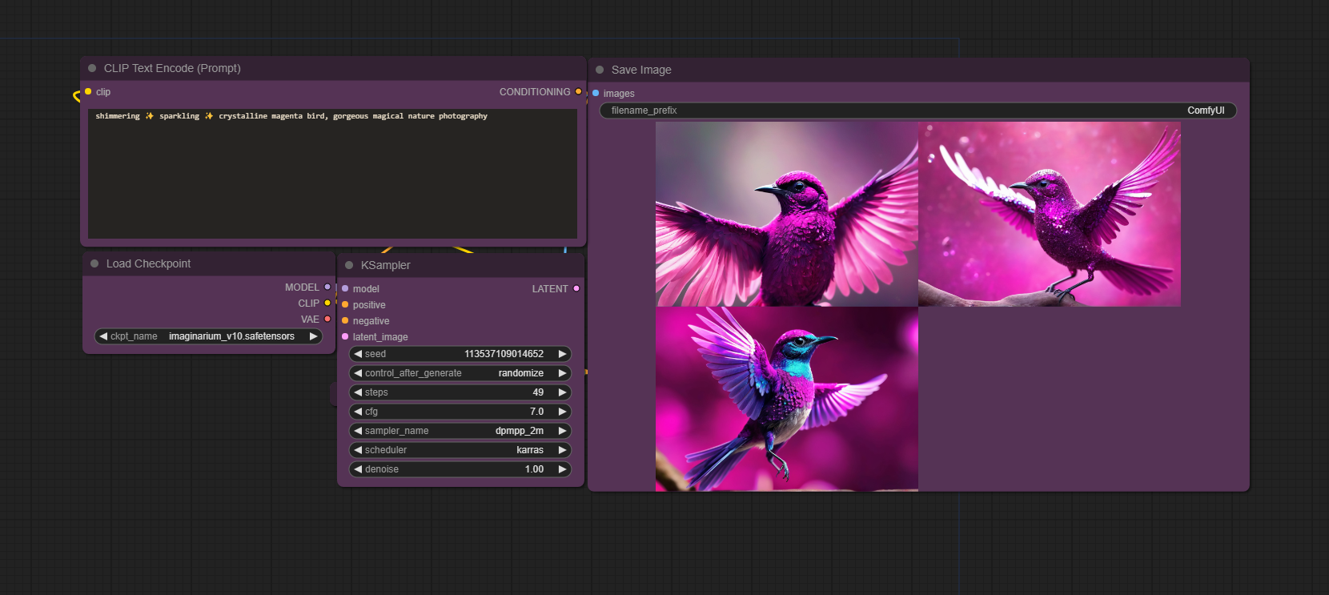The height and width of the screenshot is (595, 1329).
Task: Toggle collapse dot on Load Checkpoint node
Action: pos(94,263)
